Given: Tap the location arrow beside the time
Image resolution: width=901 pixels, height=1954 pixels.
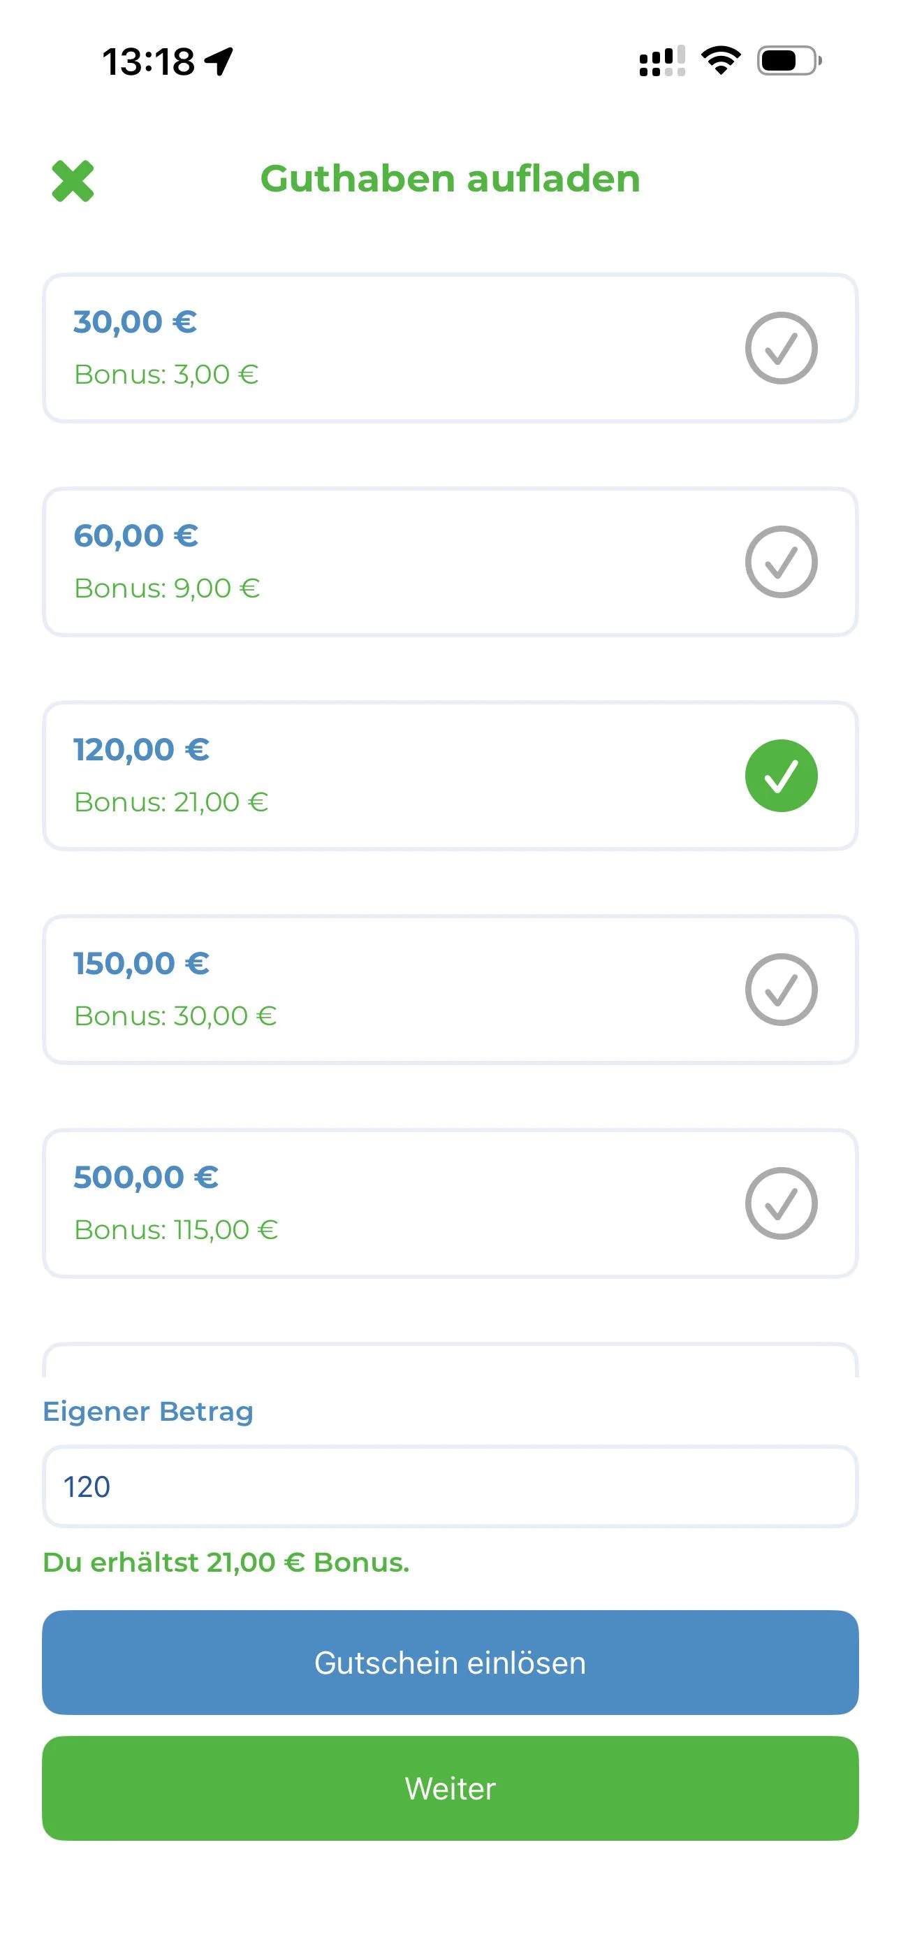Looking at the screenshot, I should click(219, 61).
